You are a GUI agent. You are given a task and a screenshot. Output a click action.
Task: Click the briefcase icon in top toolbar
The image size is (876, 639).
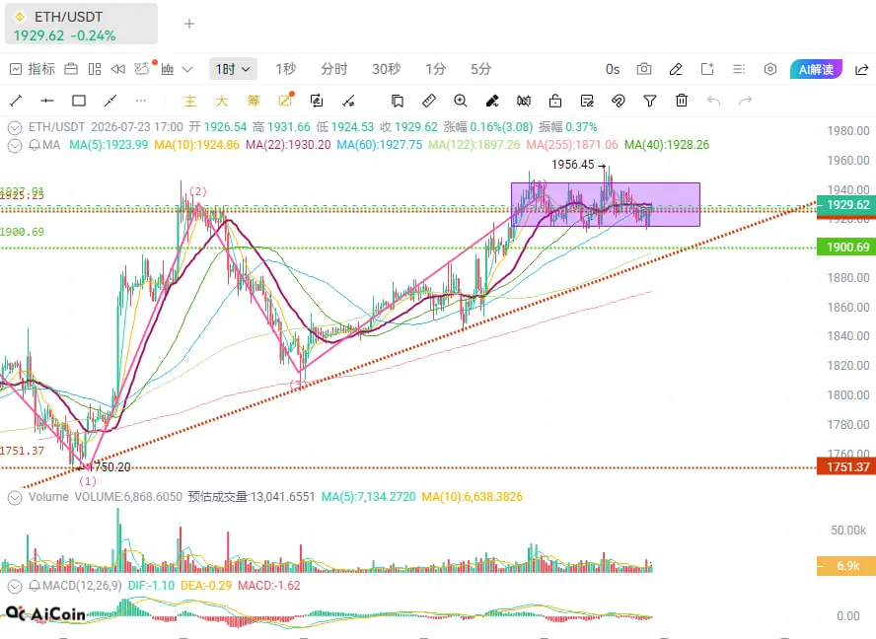point(71,69)
